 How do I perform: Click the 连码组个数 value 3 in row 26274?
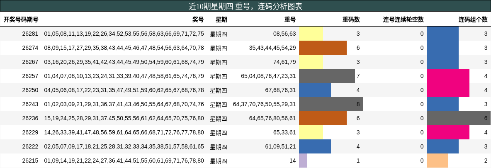[x=486, y=48]
